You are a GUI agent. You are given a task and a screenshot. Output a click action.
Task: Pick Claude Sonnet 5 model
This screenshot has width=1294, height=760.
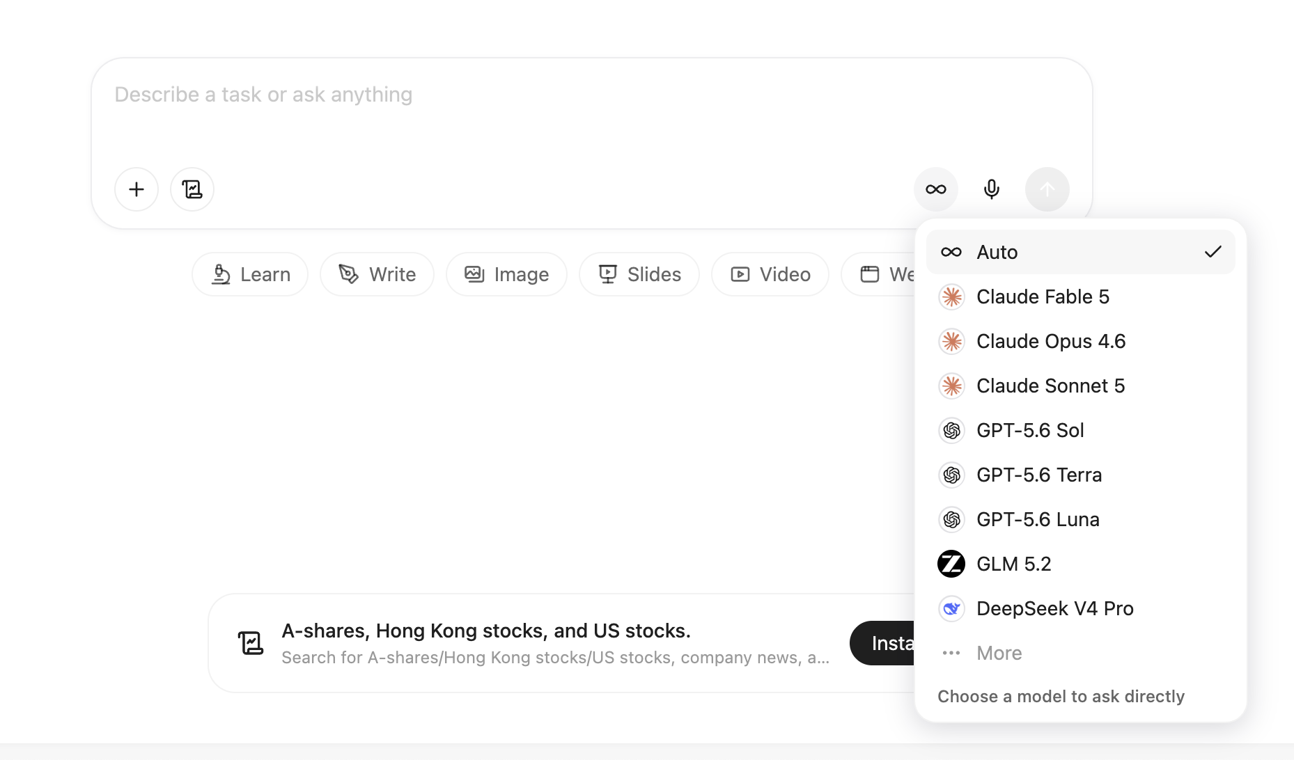pos(1081,386)
